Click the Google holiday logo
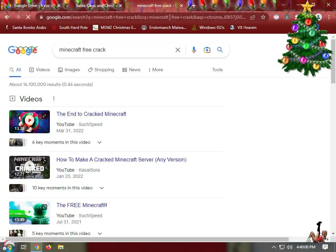Screen dimensions: 336x252 (x=23, y=50)
